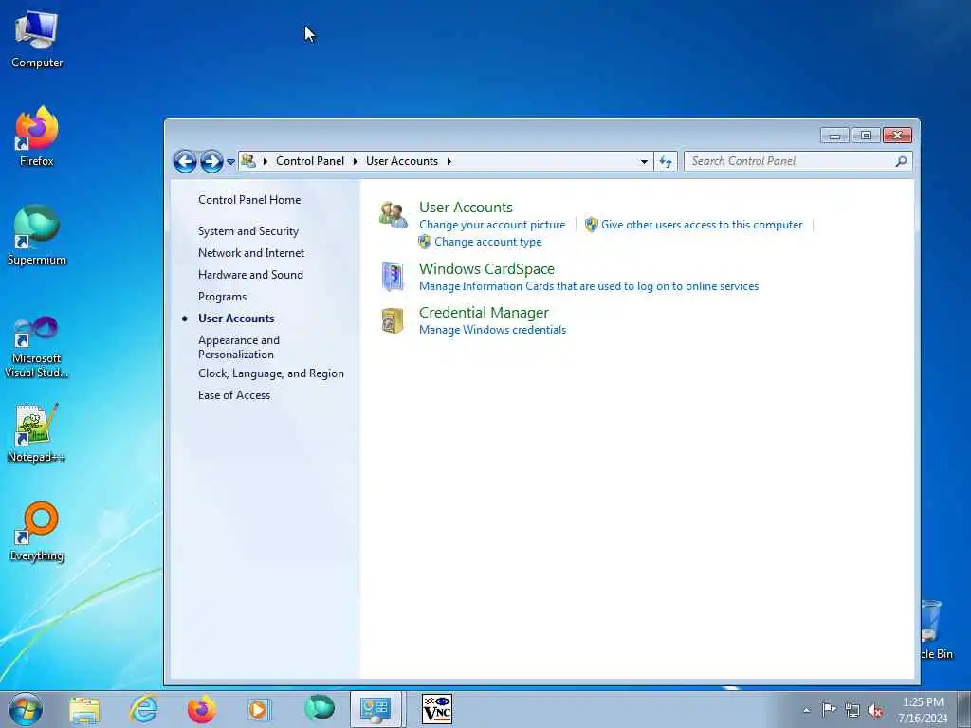Image resolution: width=971 pixels, height=728 pixels.
Task: Click the User Accounts breadcrumb
Action: 402,161
